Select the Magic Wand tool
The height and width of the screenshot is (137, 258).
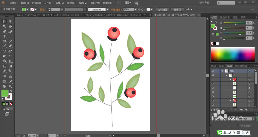4,26
